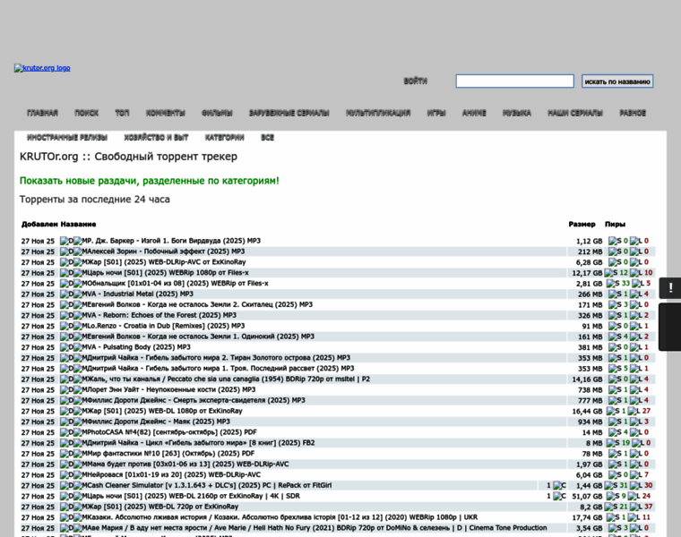Switch to Иностранные релизы submenu

[67, 138]
